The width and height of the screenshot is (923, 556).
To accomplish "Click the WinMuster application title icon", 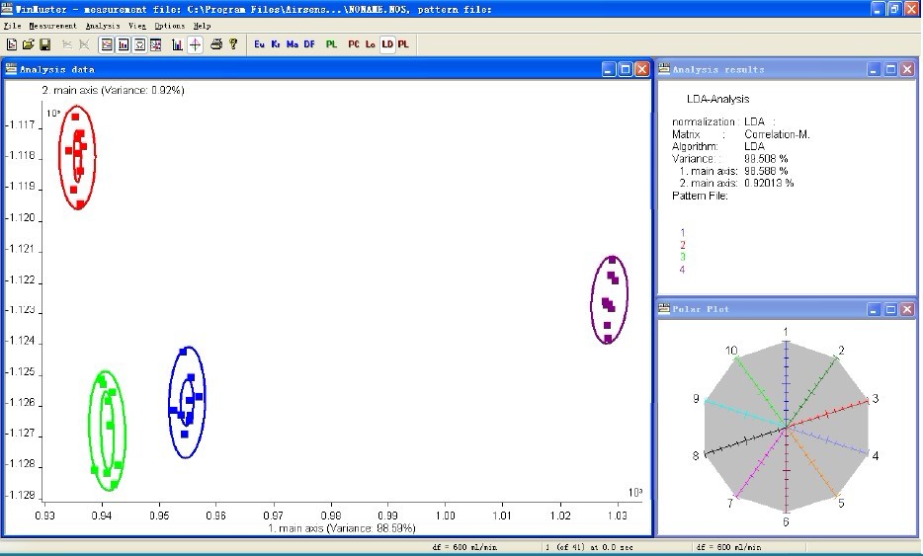I will [x=7, y=9].
